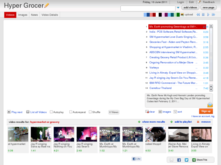The height and width of the screenshot is (165, 221).
Task: Click the List all Videos icon
Action: tap(28, 112)
